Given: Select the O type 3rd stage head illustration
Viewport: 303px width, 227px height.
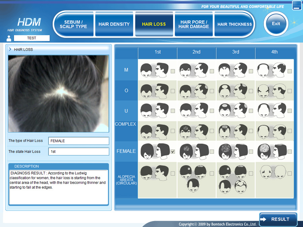Looking at the screenshot, I should [x=232, y=90].
